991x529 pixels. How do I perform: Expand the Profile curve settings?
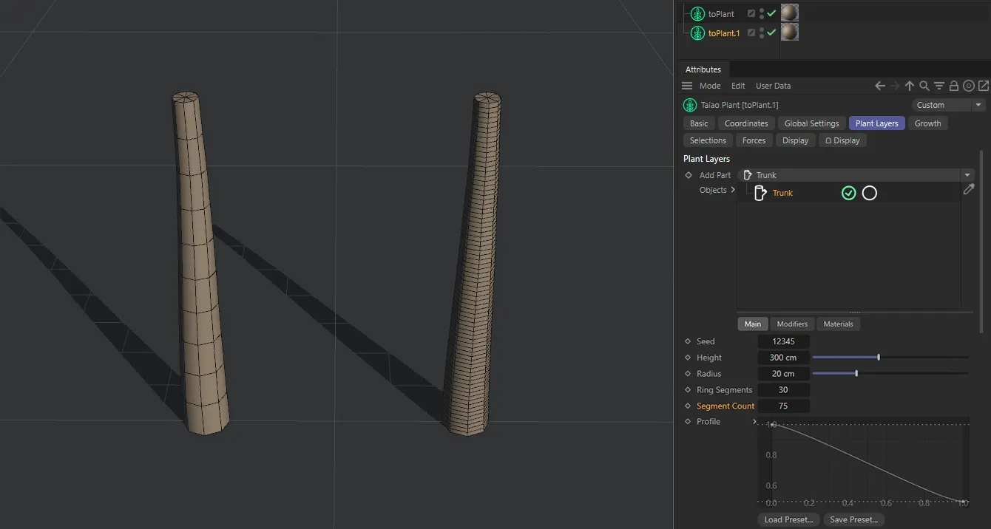[x=754, y=421]
